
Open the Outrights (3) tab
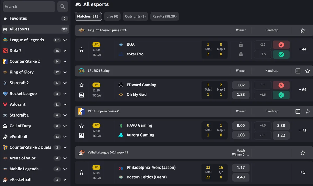coord(135,16)
